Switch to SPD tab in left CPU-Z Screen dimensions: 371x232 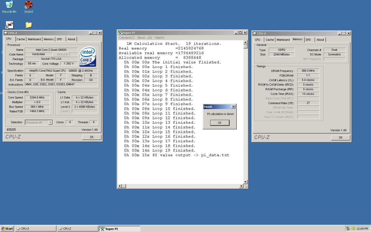(x=60, y=39)
